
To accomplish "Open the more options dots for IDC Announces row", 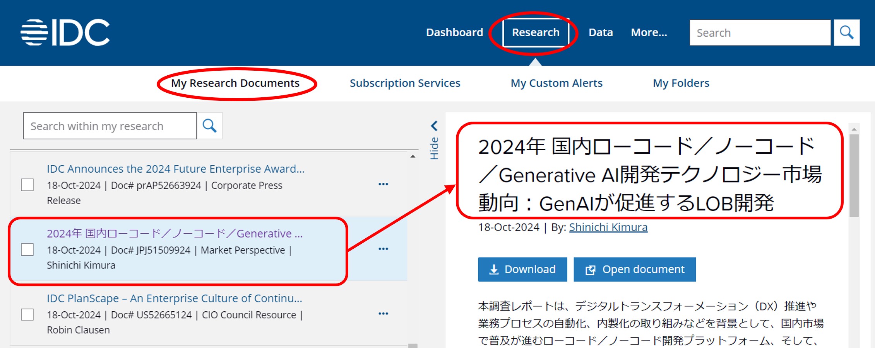I will (x=383, y=184).
